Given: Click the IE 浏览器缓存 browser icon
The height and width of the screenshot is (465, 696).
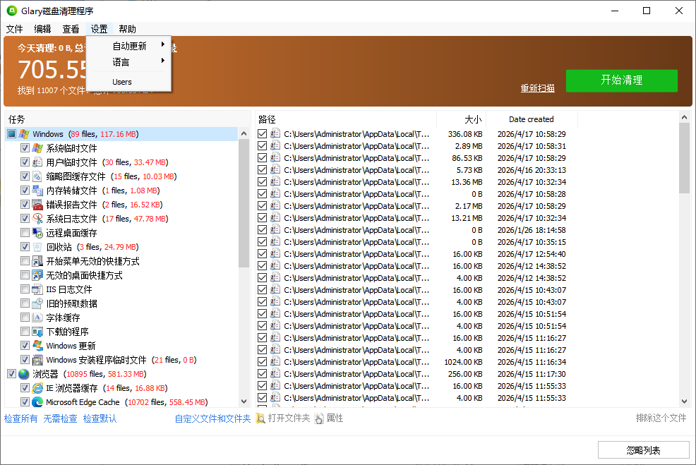Looking at the screenshot, I should point(36,387).
